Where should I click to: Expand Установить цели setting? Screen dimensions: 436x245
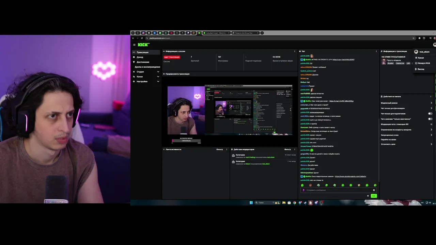406,144
